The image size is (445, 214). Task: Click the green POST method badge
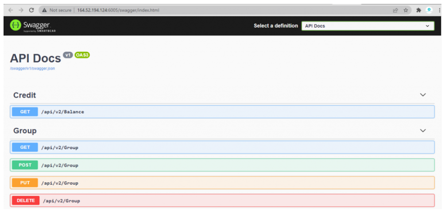point(25,165)
